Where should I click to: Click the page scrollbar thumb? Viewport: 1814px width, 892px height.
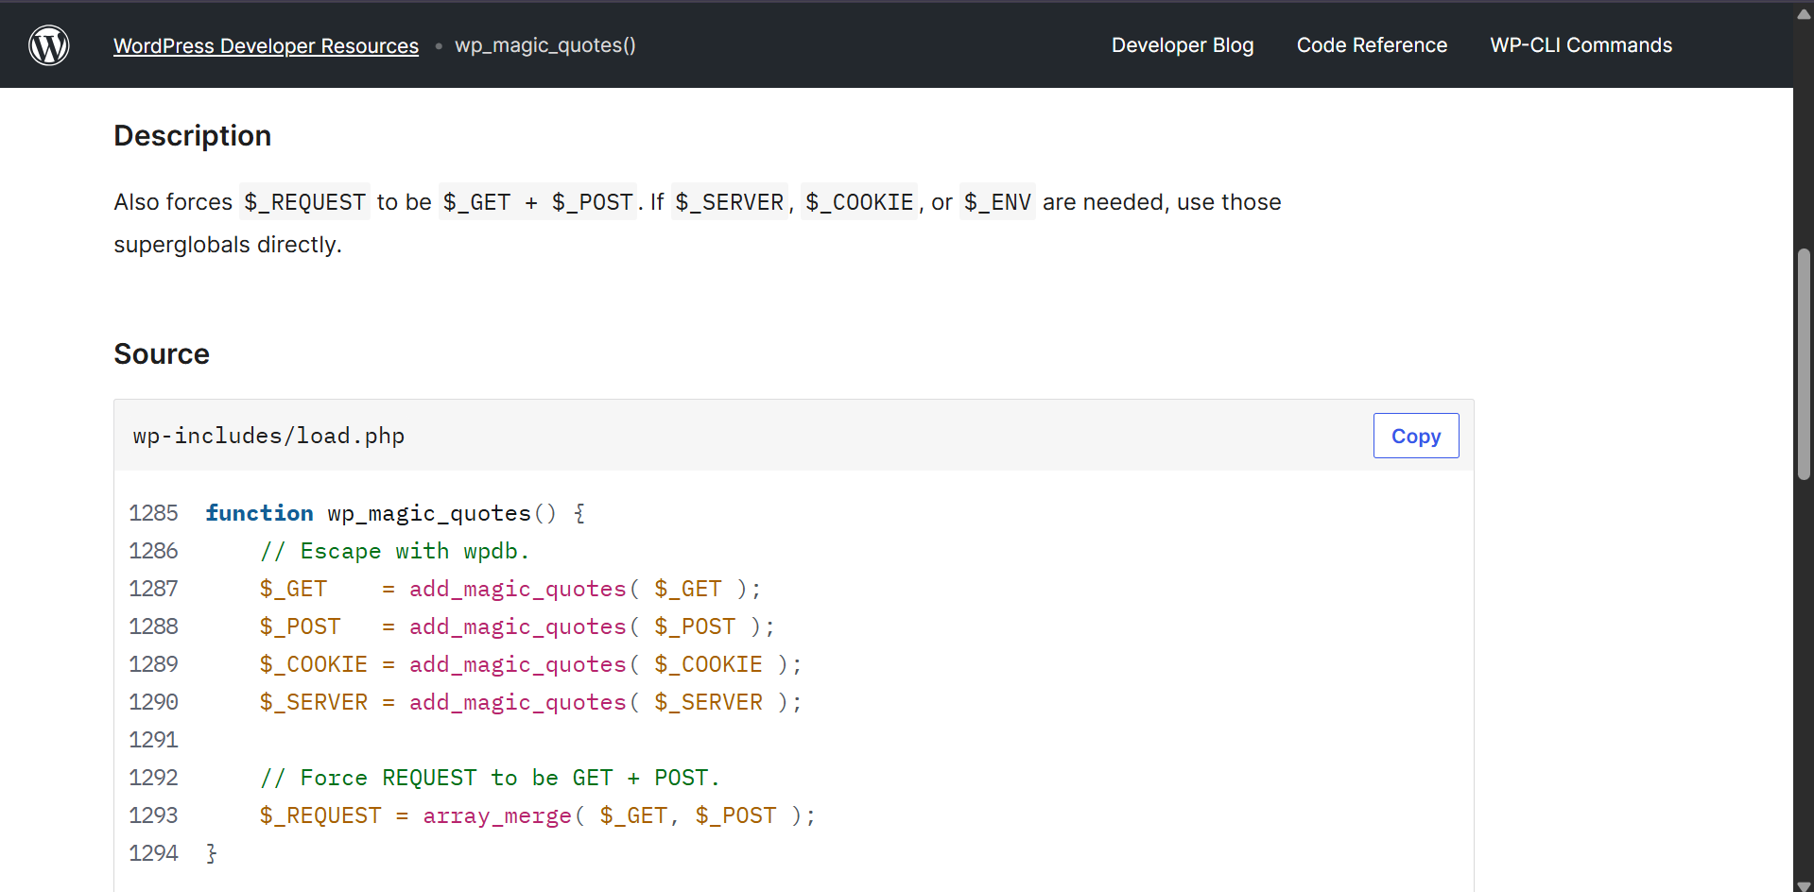point(1804,365)
